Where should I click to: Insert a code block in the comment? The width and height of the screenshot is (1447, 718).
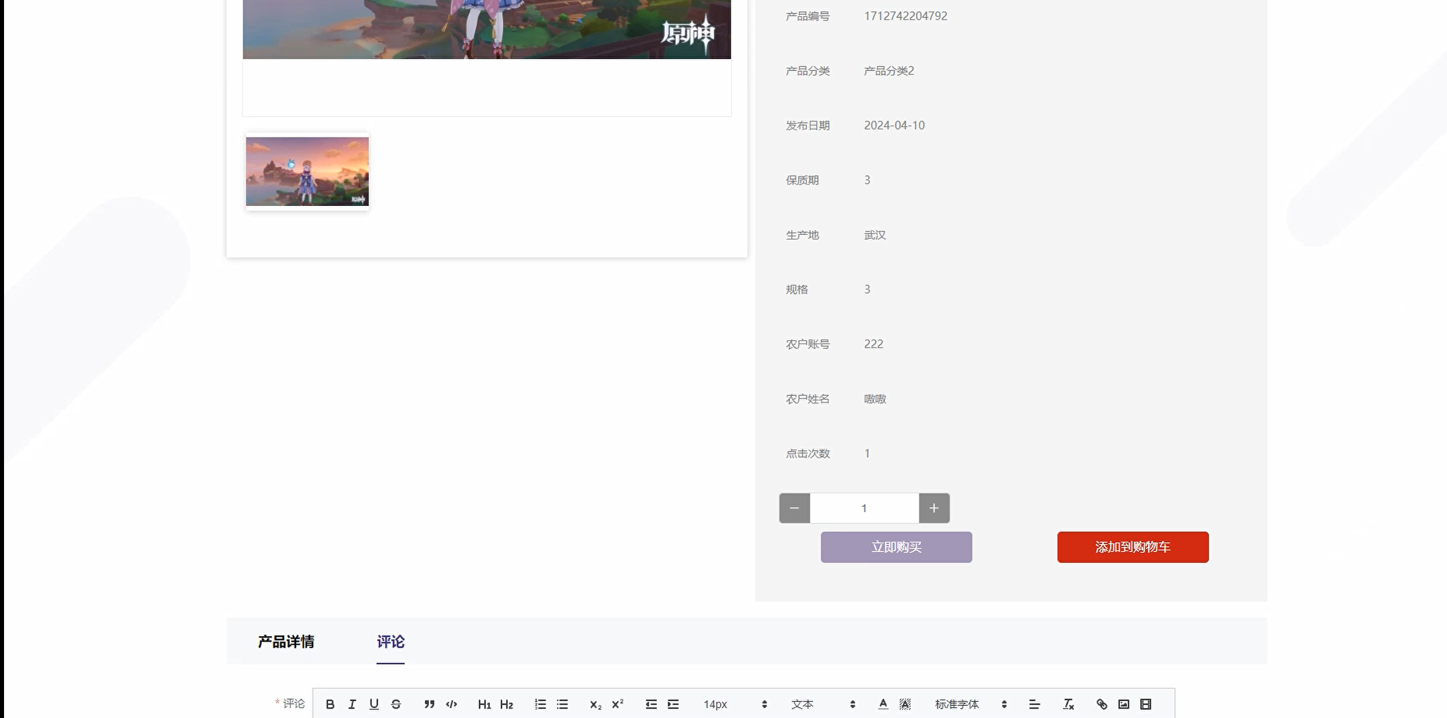(x=452, y=704)
